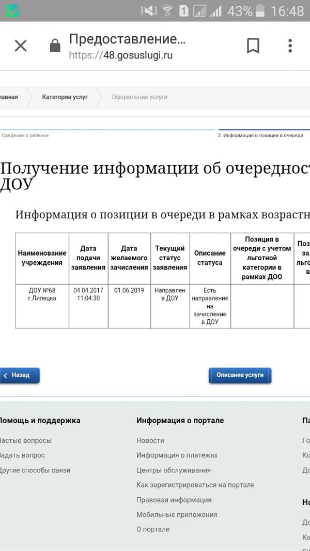Tap the battery indicator in status bar
The width and height of the screenshot is (310, 551).
(261, 11)
